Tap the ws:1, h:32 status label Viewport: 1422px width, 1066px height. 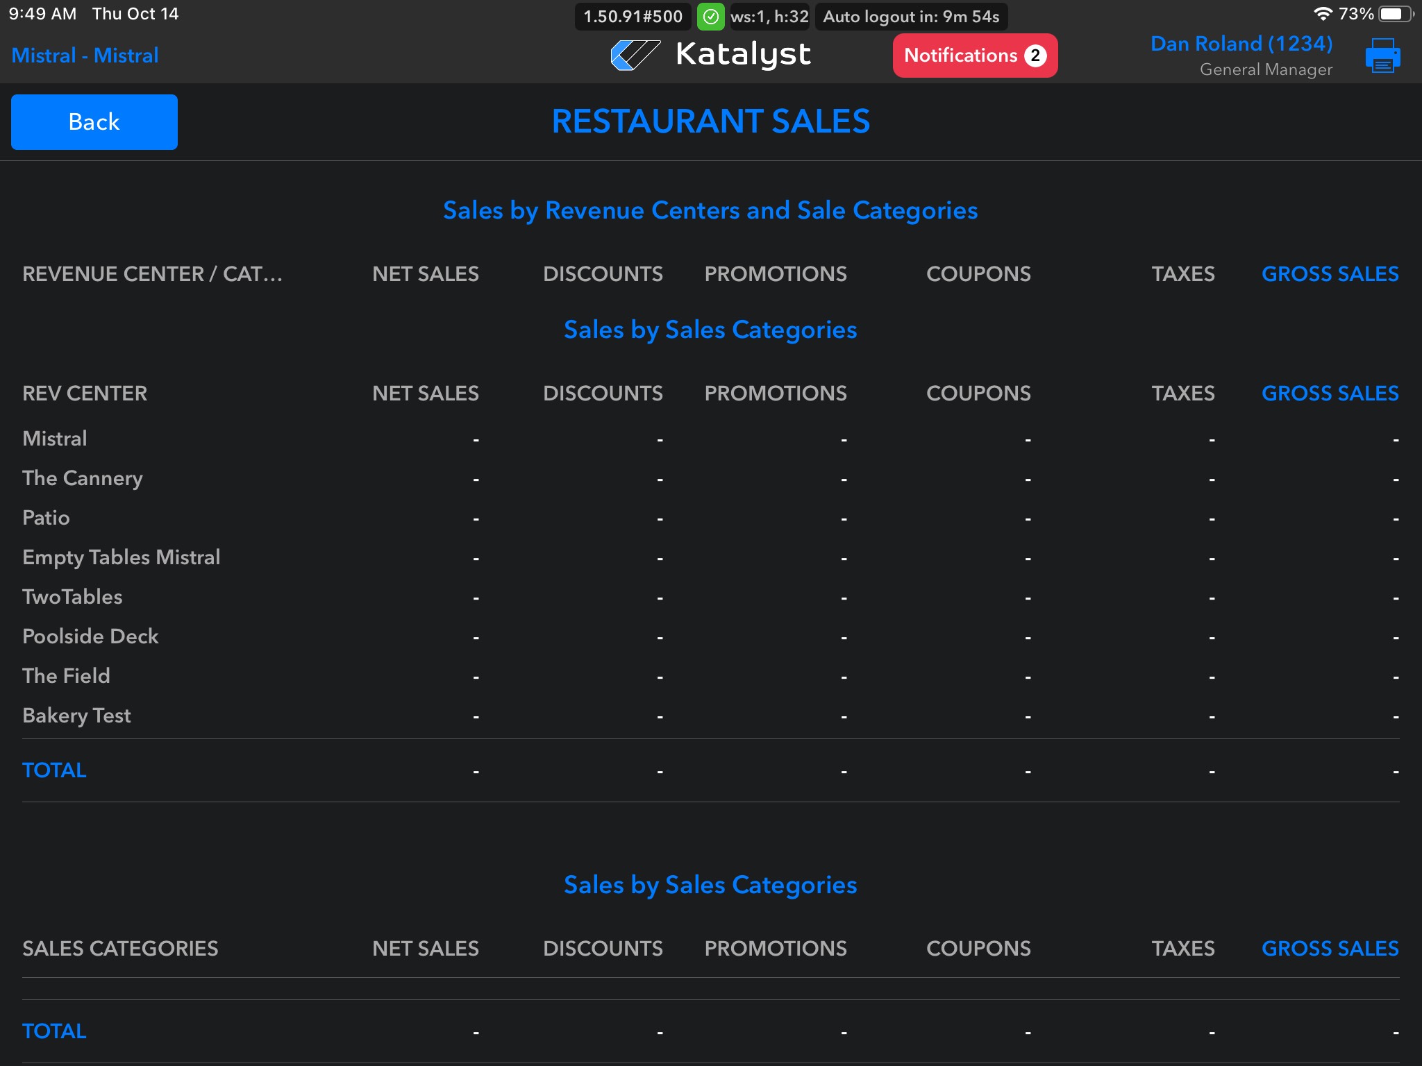(769, 17)
